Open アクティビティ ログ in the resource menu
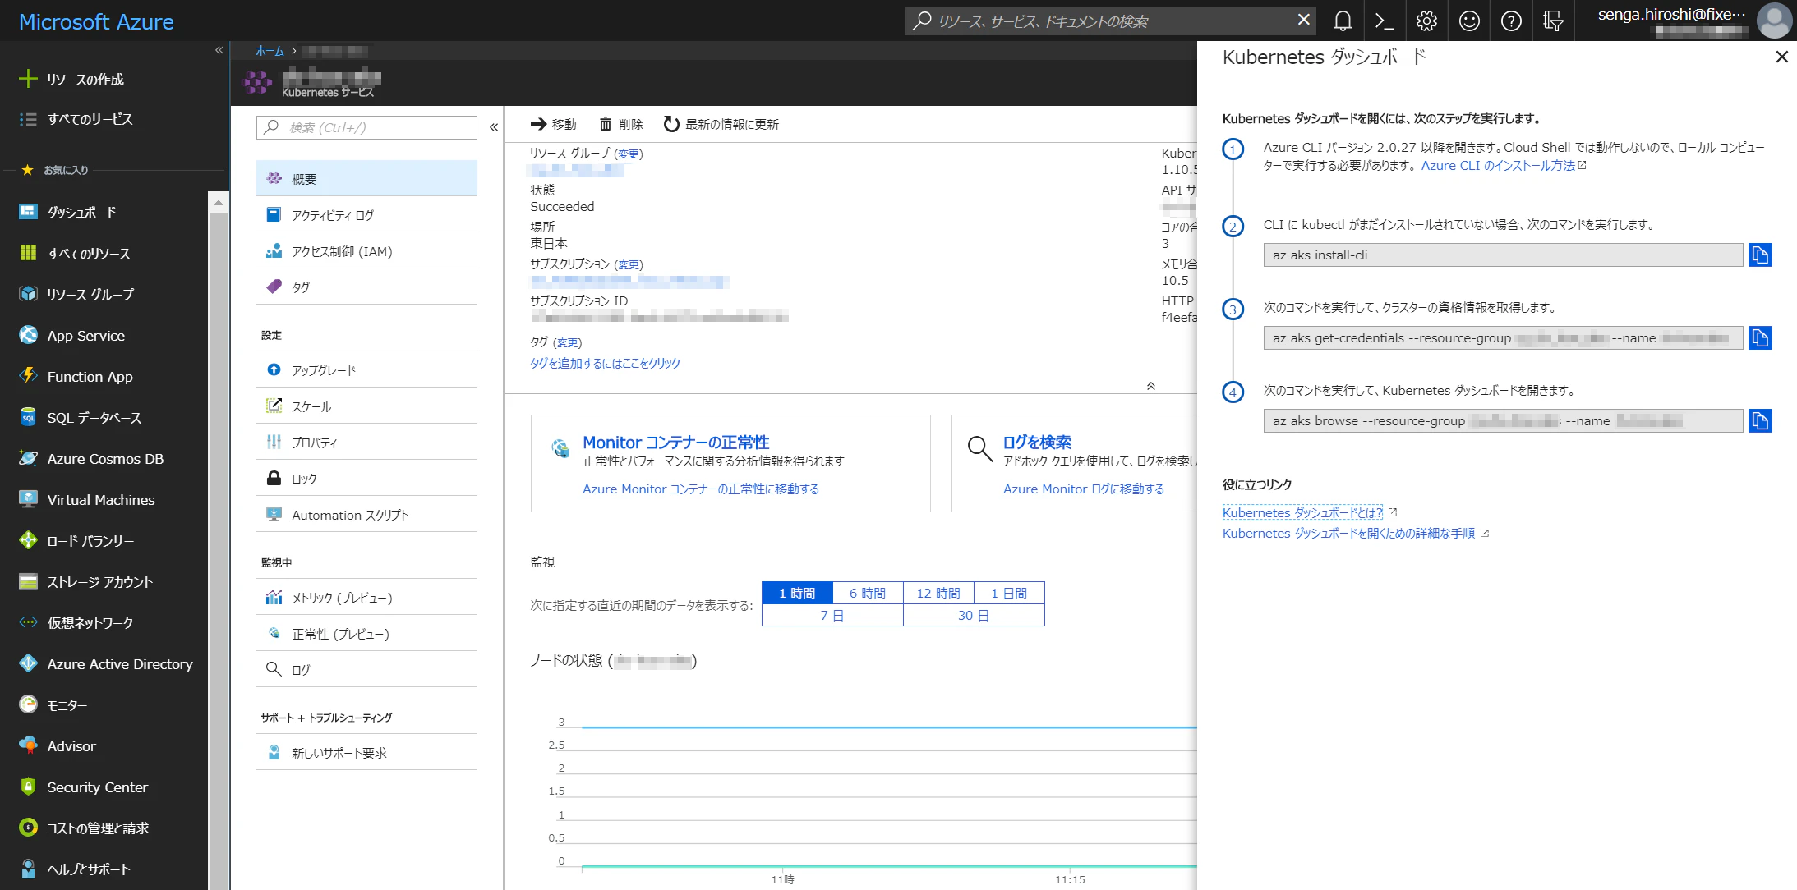This screenshot has height=890, width=1797. [x=366, y=215]
